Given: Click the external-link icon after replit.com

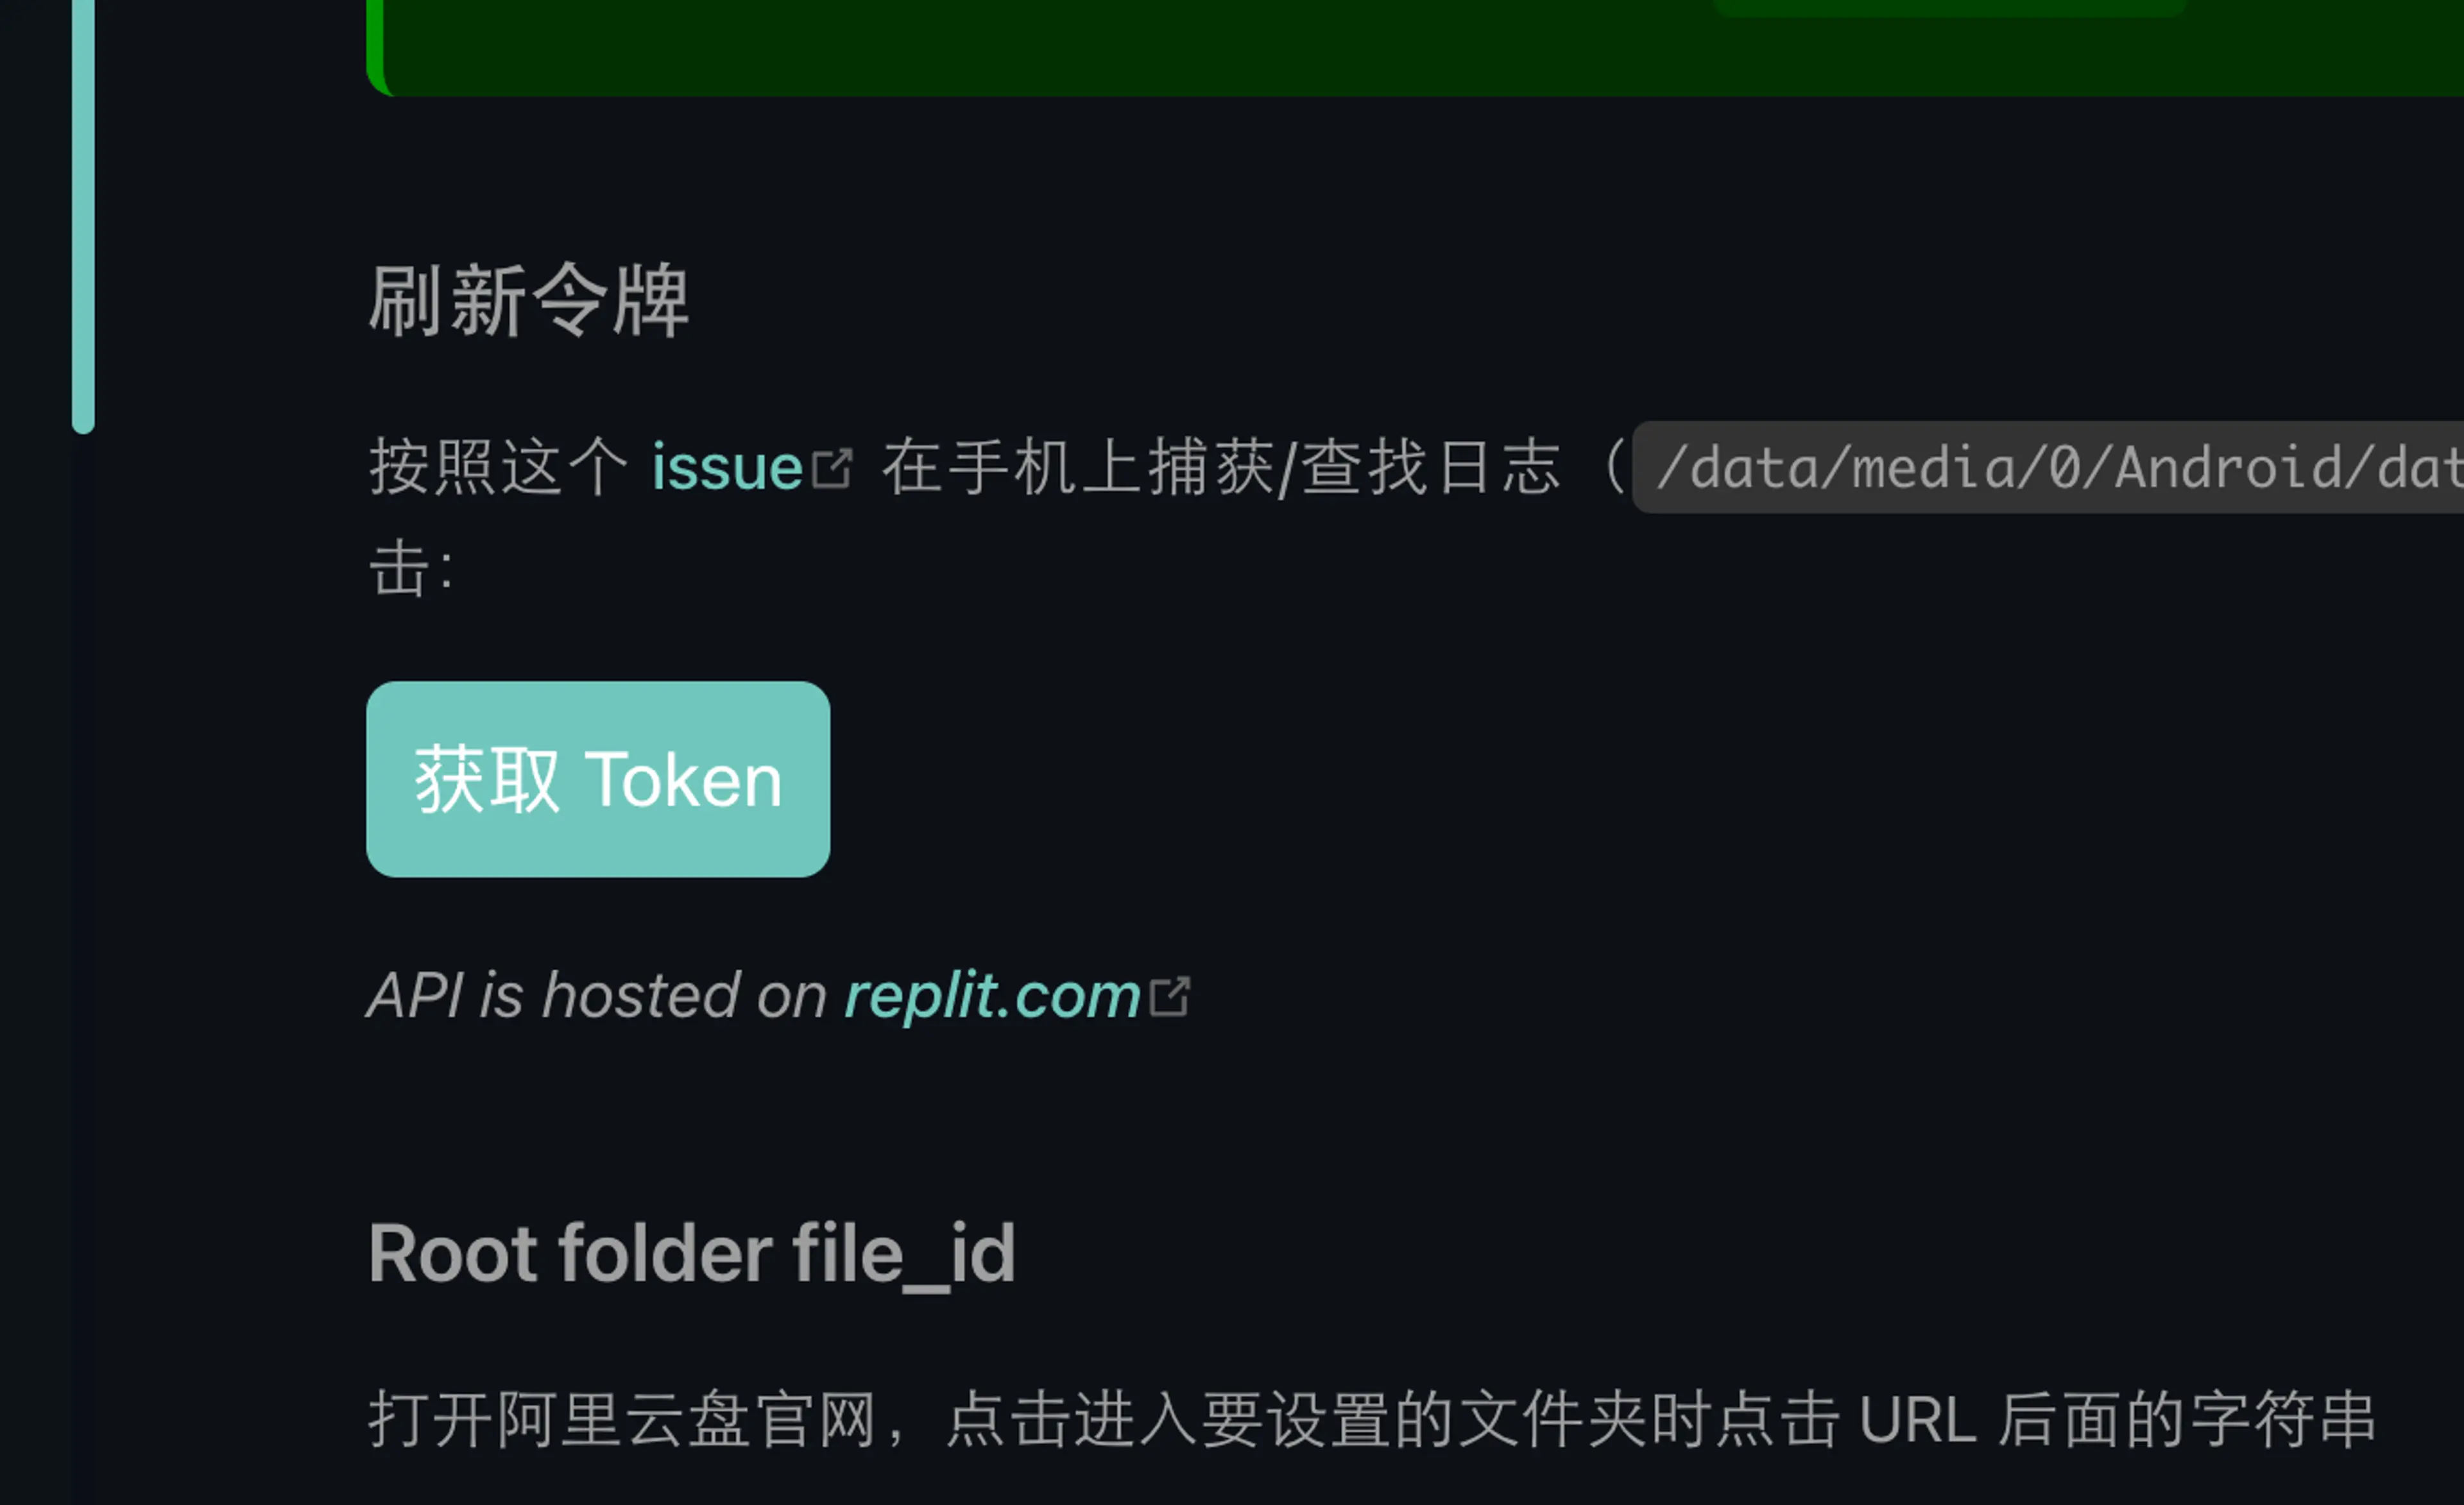Looking at the screenshot, I should coord(1170,996).
